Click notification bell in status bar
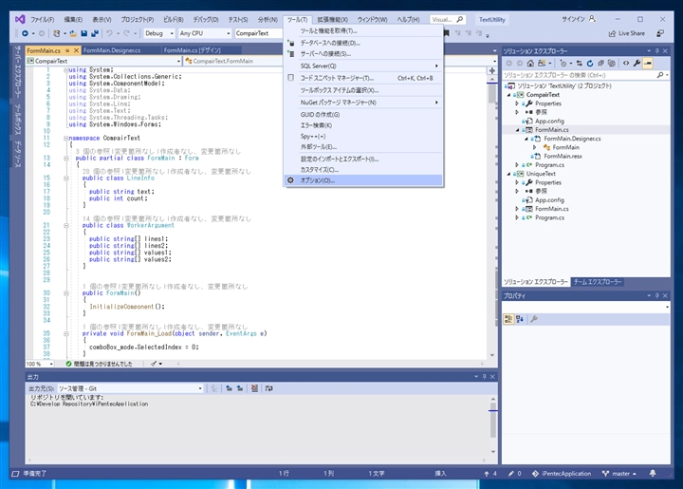This screenshot has width=683, height=489. pyautogui.click(x=653, y=473)
